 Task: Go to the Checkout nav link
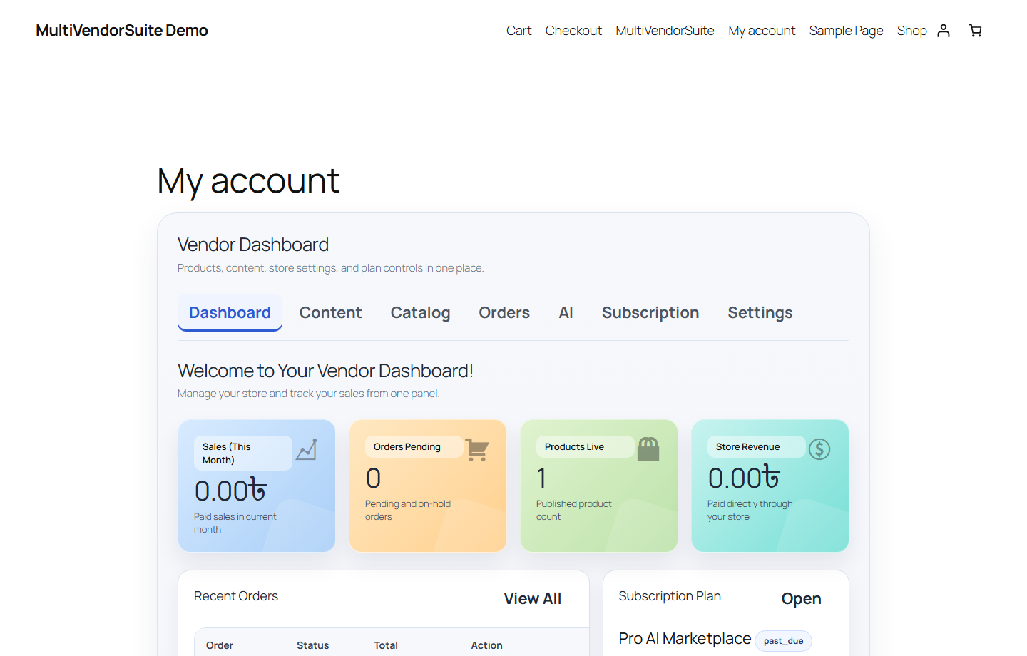click(573, 30)
